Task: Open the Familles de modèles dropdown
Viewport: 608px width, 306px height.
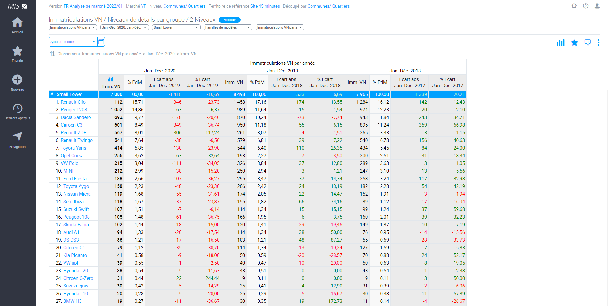Action: click(228, 27)
